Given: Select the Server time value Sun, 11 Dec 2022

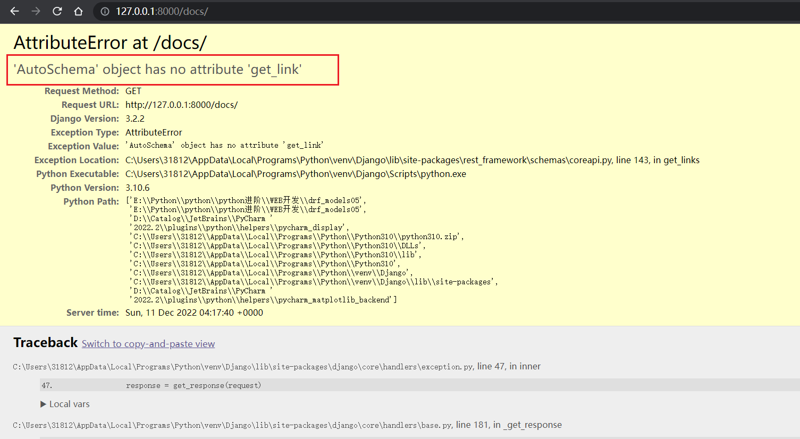Looking at the screenshot, I should 194,313.
